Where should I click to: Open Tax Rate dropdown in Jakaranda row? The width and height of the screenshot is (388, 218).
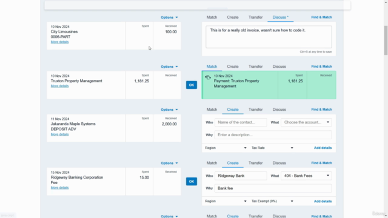tap(272, 148)
